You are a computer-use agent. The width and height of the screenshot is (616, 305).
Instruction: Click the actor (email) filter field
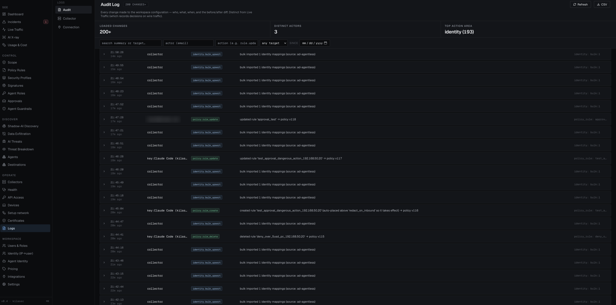(188, 43)
